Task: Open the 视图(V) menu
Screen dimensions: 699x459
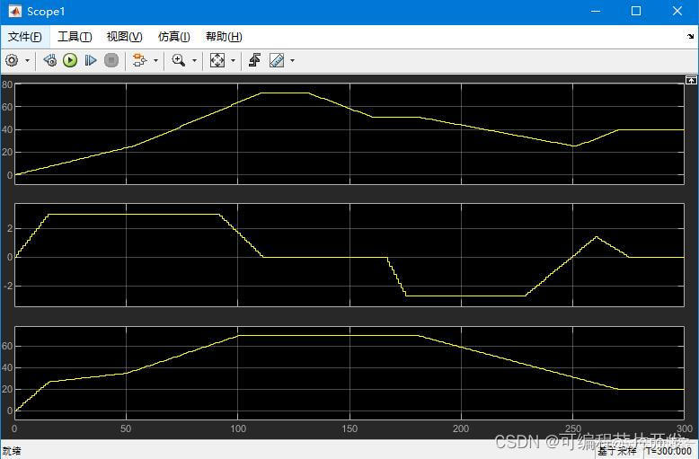Action: [124, 37]
